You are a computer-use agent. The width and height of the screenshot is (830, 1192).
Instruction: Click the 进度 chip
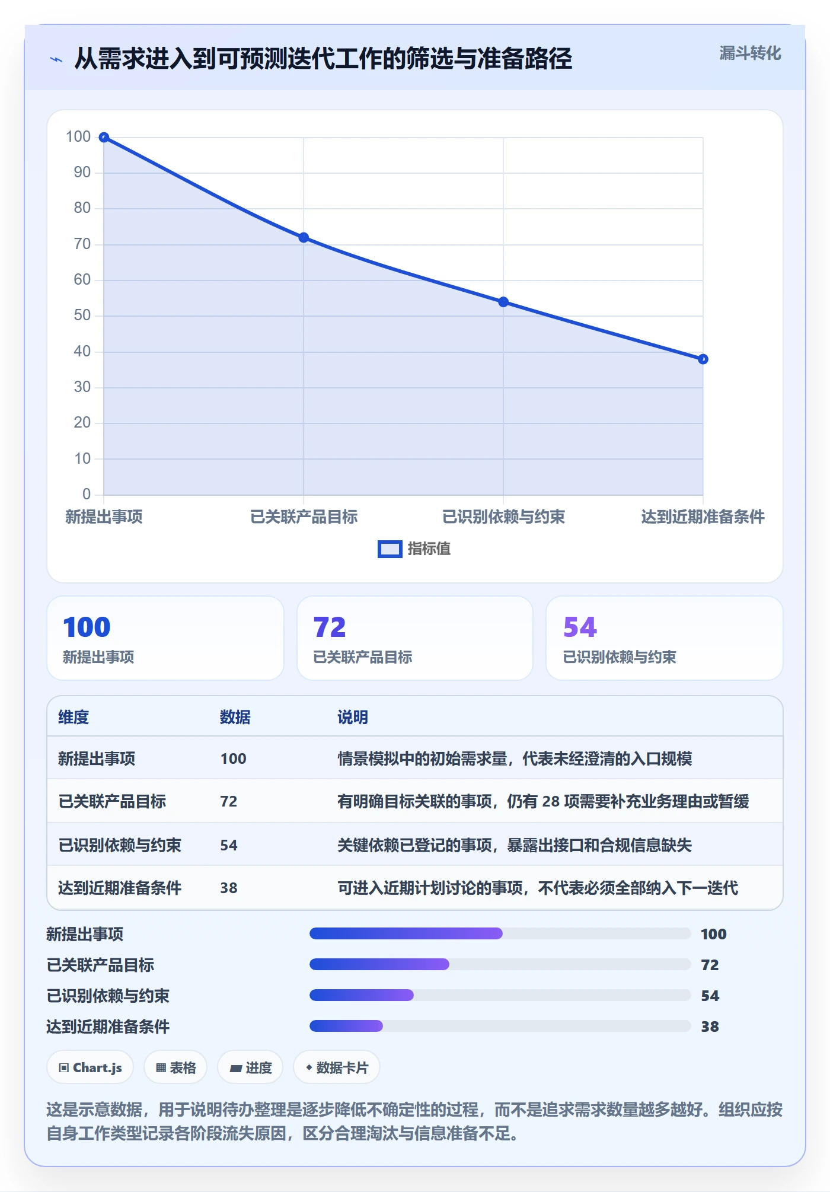pos(250,1067)
